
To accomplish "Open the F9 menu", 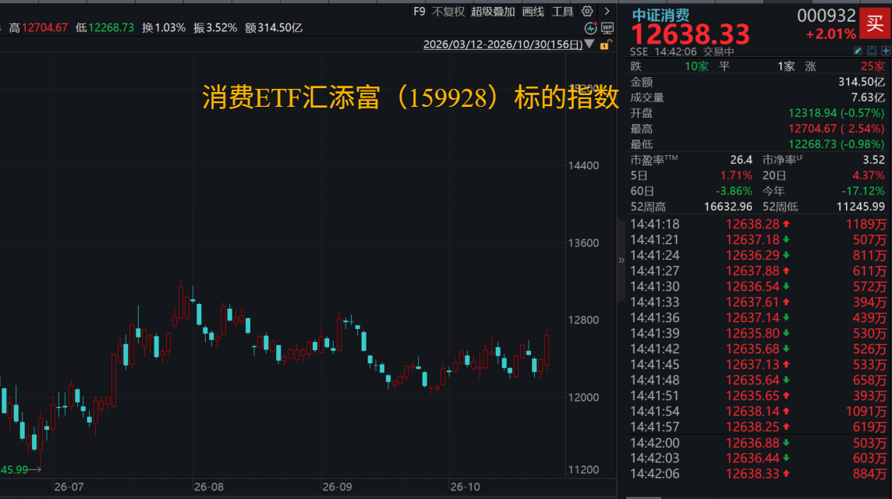I will click(x=419, y=12).
